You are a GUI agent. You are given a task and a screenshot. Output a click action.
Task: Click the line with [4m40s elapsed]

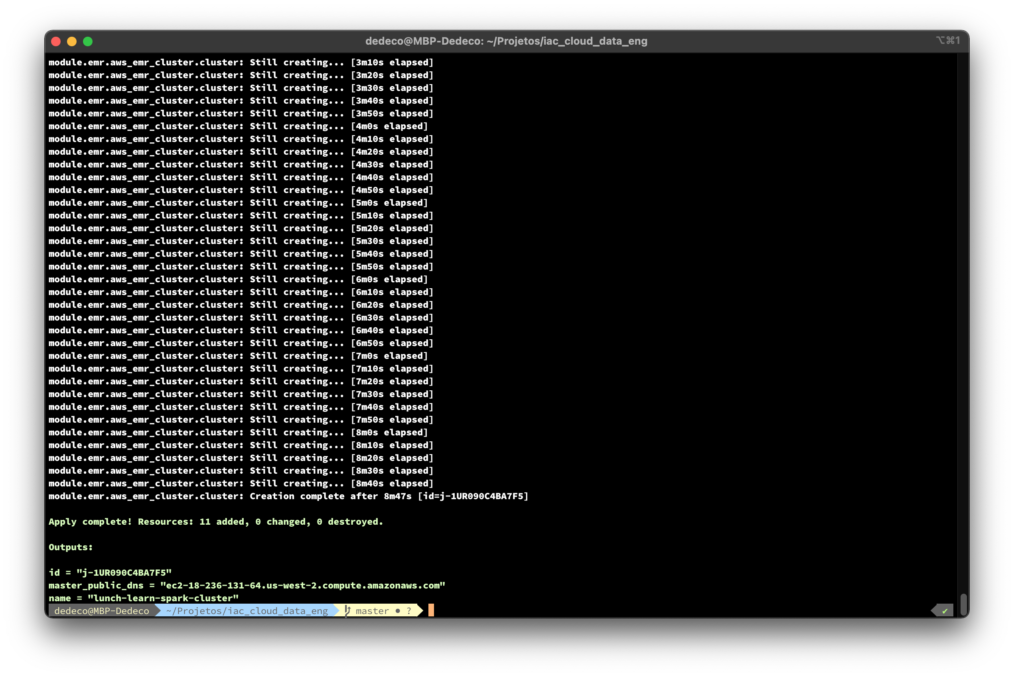241,177
